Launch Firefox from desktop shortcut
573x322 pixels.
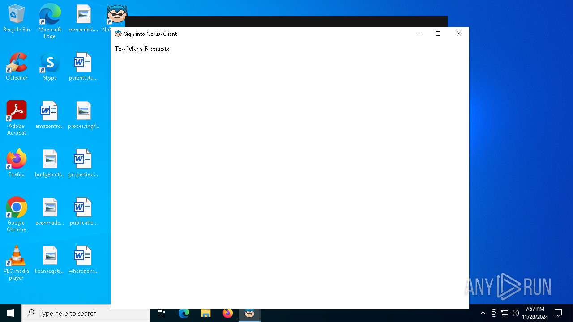coord(17,164)
